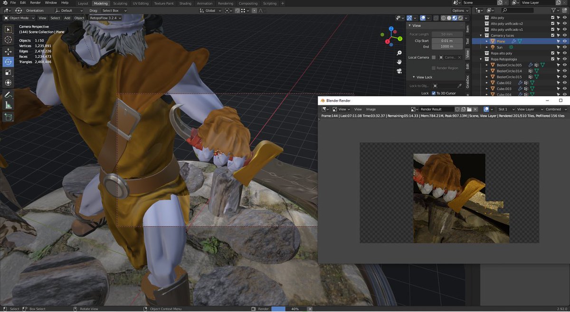Hide the Sun lamp in the outliner

click(564, 47)
